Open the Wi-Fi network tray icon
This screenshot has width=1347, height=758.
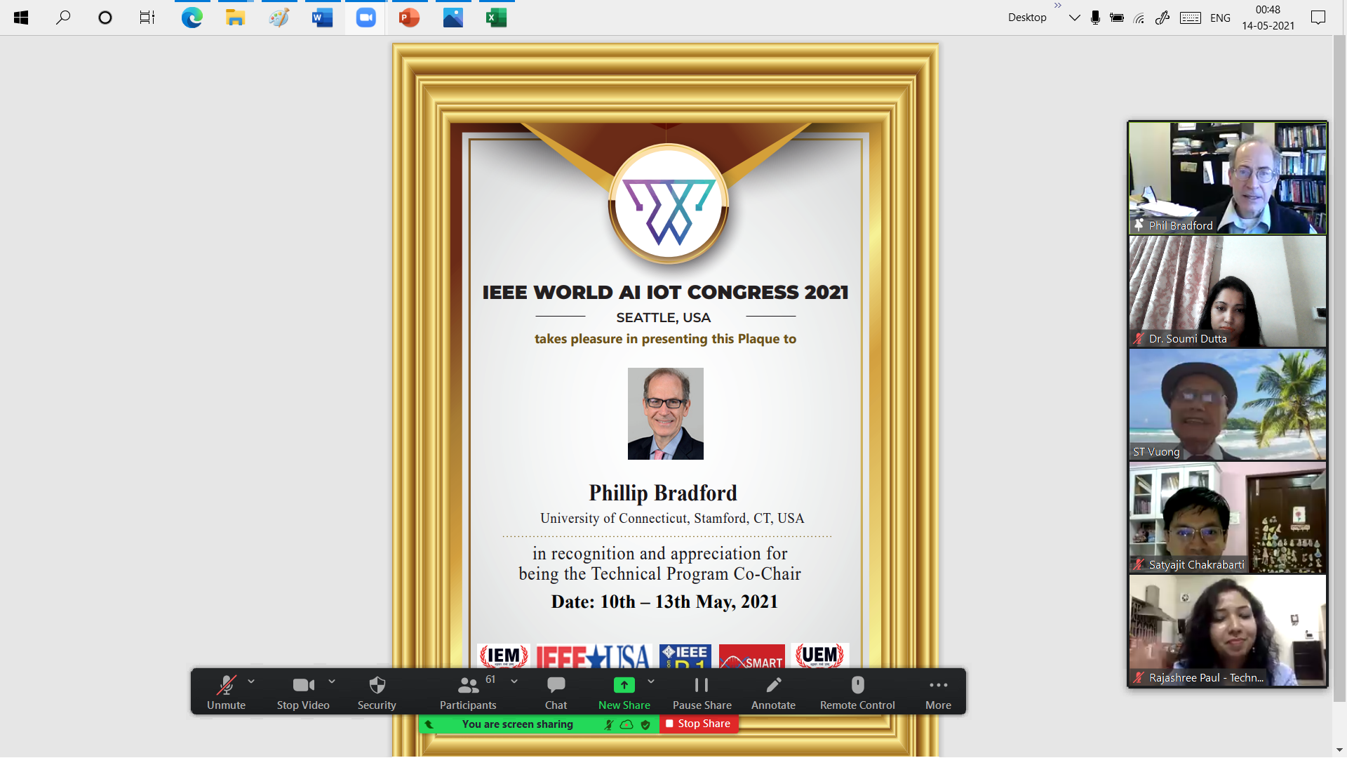pyautogui.click(x=1139, y=18)
